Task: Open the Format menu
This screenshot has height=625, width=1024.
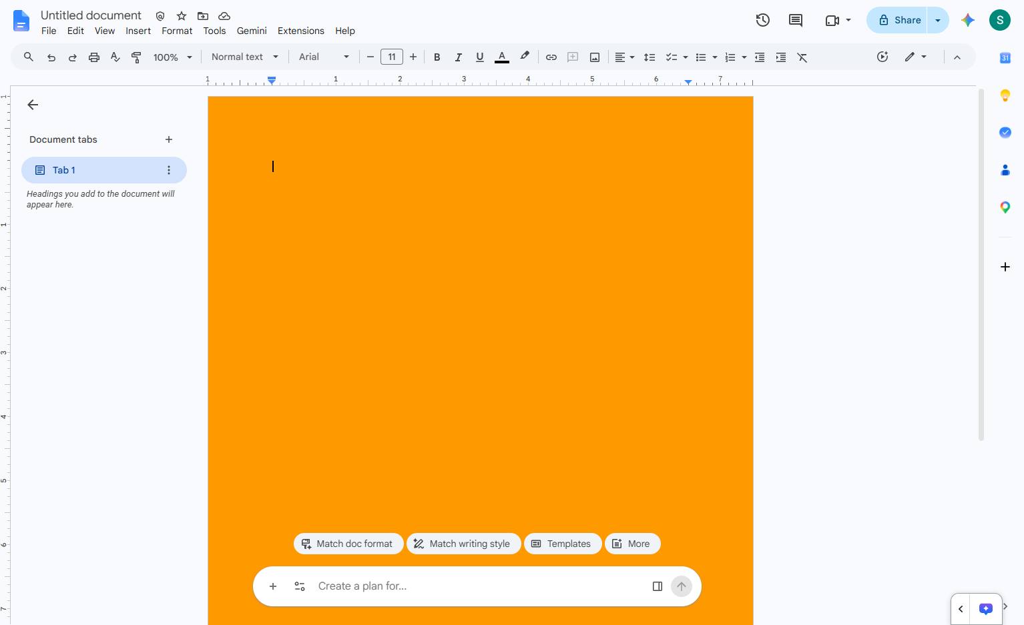Action: (x=177, y=31)
